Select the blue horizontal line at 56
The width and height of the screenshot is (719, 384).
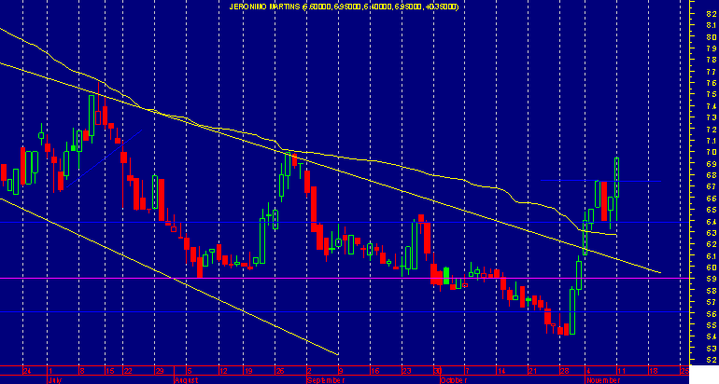point(344,312)
